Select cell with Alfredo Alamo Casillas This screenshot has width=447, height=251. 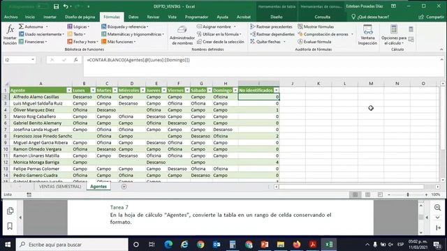(x=41, y=97)
